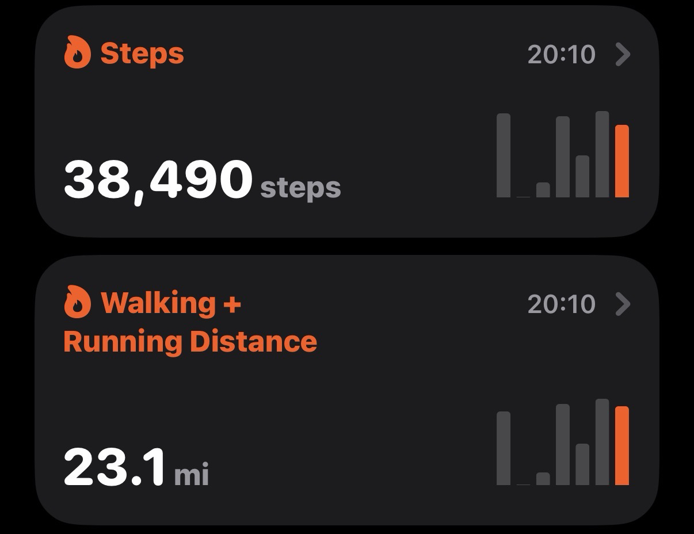Open the Walking + Running Distance title
Screen dimensions: 694x534
point(190,322)
